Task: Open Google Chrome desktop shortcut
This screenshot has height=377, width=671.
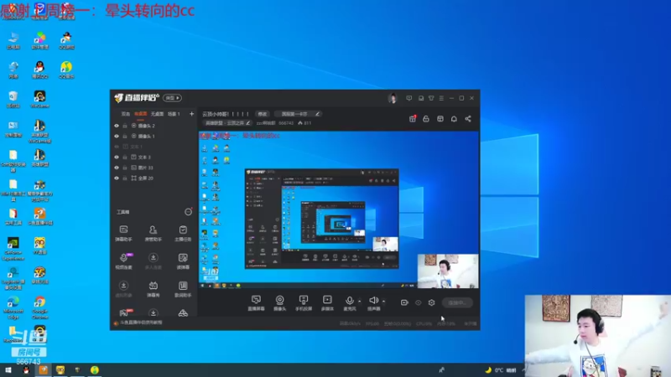Action: [39, 307]
